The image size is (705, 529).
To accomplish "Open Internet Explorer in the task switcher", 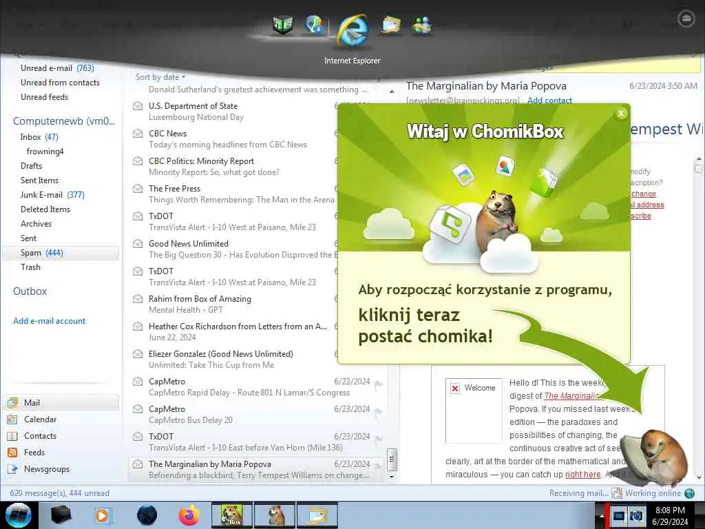I will pyautogui.click(x=353, y=31).
